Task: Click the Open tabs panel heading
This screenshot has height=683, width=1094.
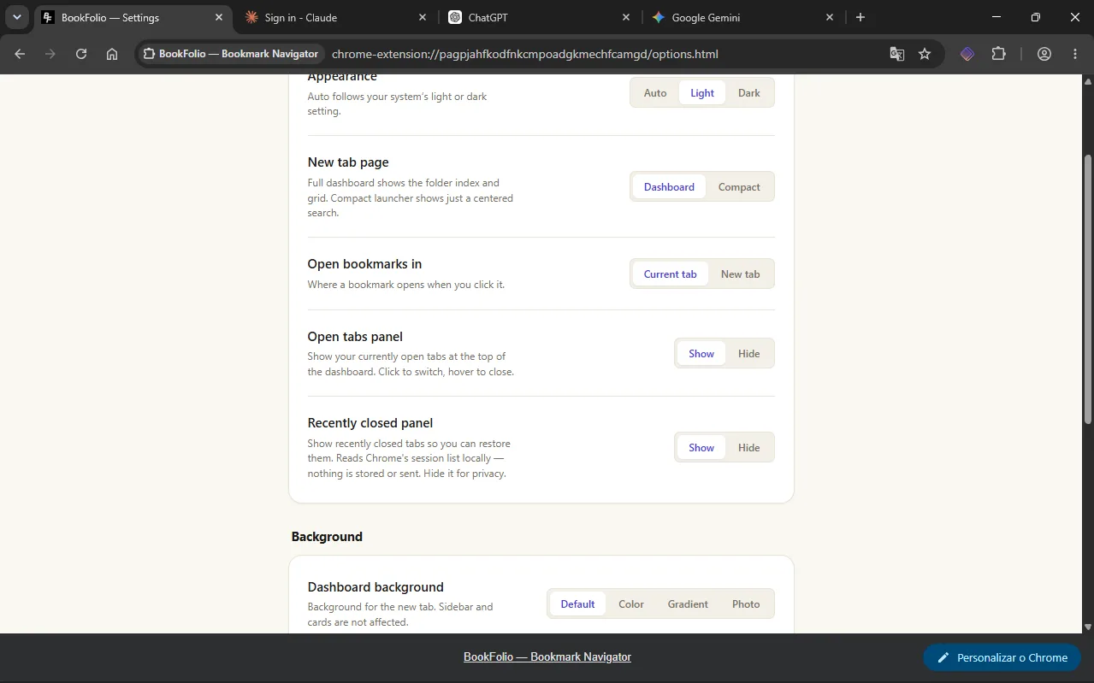Action: pyautogui.click(x=355, y=337)
